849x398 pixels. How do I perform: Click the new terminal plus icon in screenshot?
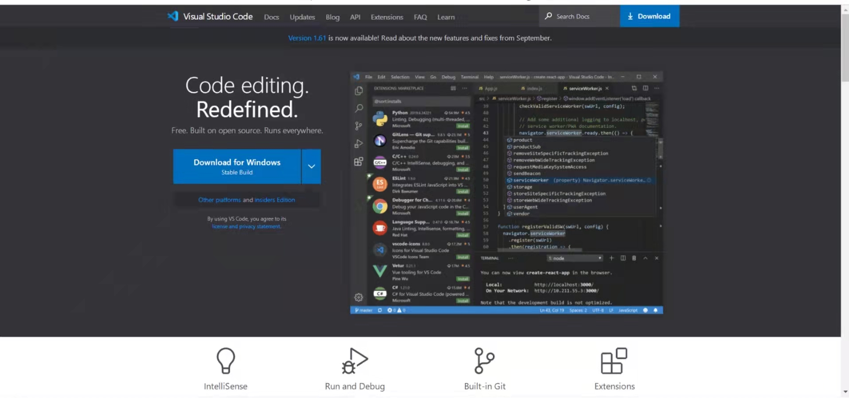(x=611, y=258)
